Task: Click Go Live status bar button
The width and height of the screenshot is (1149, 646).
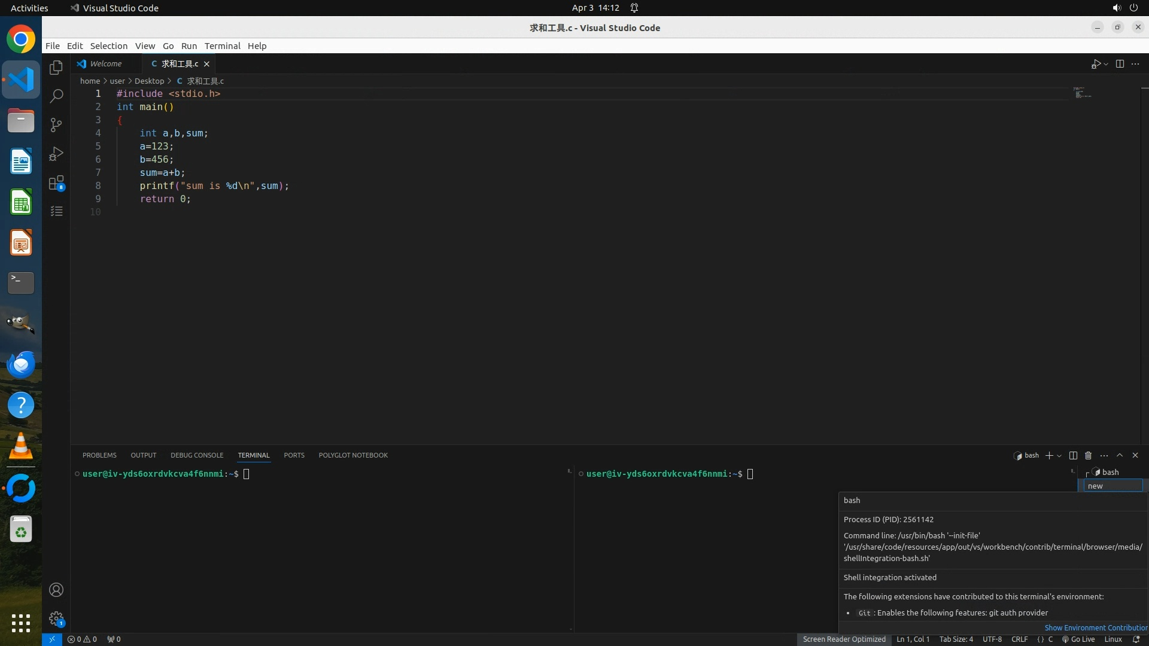Action: coord(1078,639)
